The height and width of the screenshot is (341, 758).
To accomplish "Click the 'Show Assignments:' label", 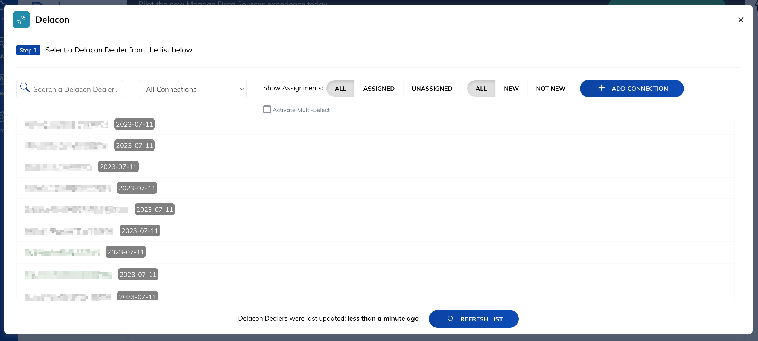I will pyautogui.click(x=293, y=88).
